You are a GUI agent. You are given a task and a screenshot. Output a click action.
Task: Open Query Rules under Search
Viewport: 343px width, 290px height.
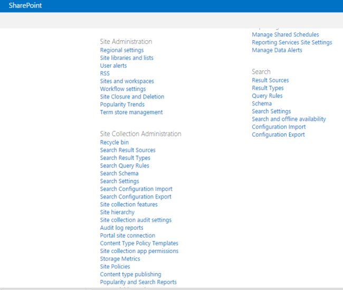pos(267,96)
